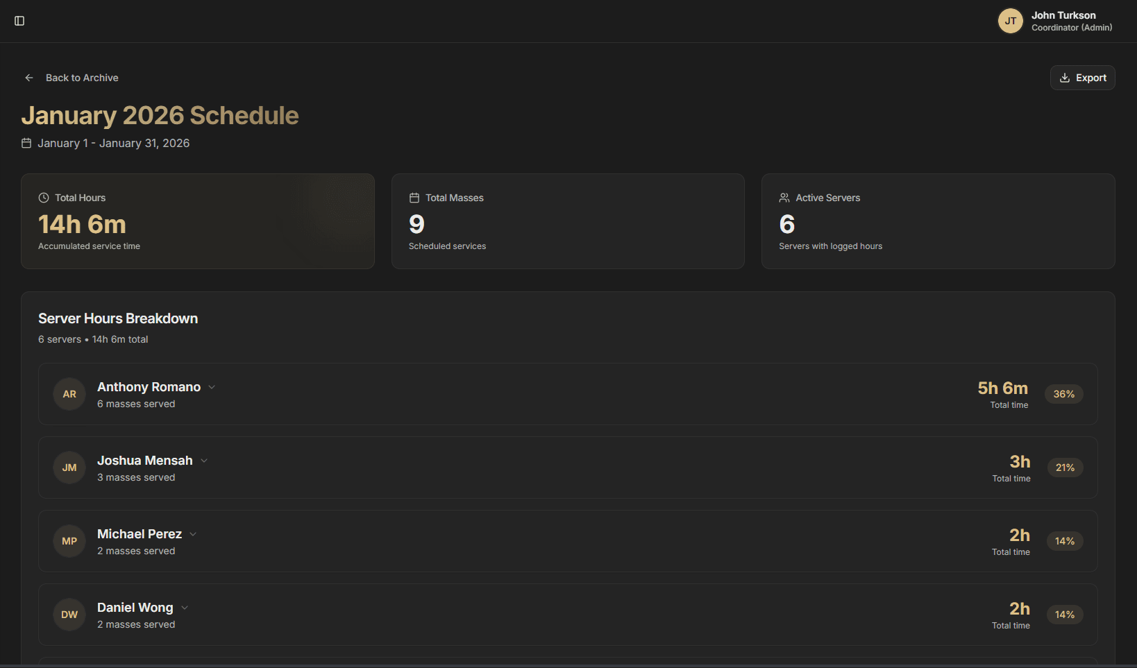Screen dimensions: 1137x668
Task: Click the people icon beside Active Servers
Action: [784, 198]
